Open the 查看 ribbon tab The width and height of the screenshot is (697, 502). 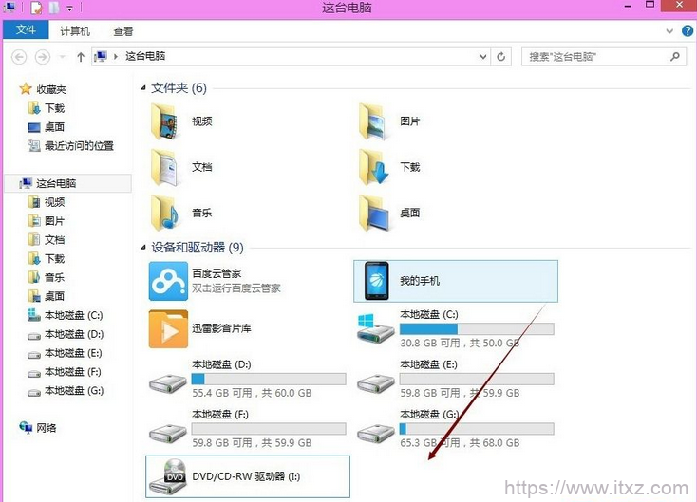[x=123, y=31]
